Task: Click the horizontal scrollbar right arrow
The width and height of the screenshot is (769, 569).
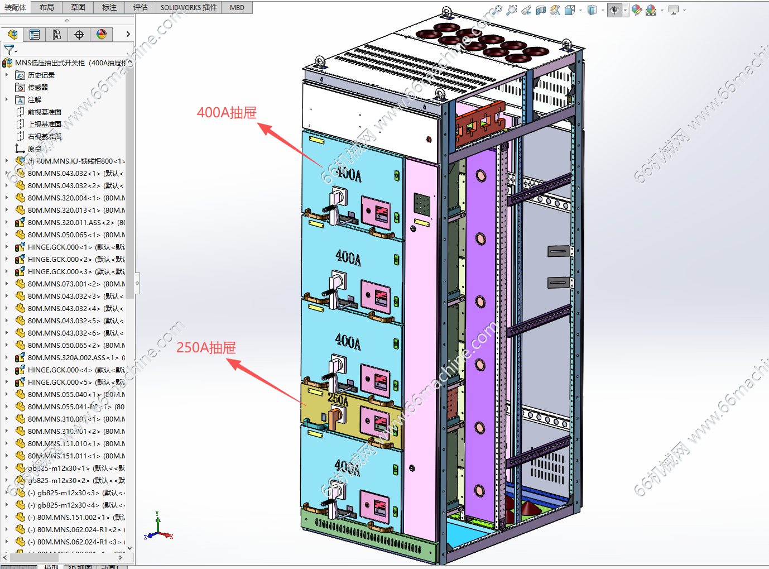Action: [x=121, y=557]
